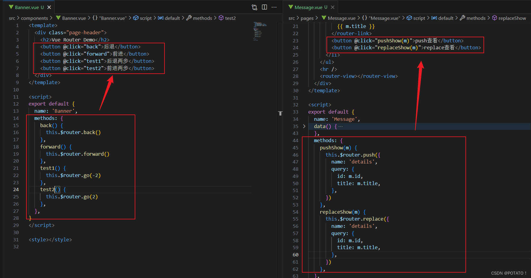Click the minimap in Banner.vue editor
Screen dimensions: 531x278
[x=260, y=31]
